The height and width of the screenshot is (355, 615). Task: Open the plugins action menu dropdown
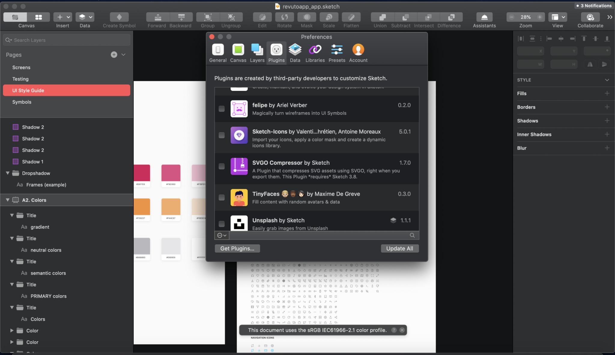pos(222,235)
